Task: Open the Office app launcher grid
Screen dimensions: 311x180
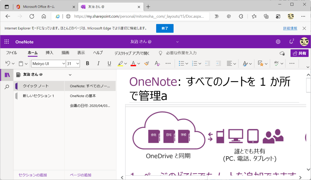Action: coord(7,42)
